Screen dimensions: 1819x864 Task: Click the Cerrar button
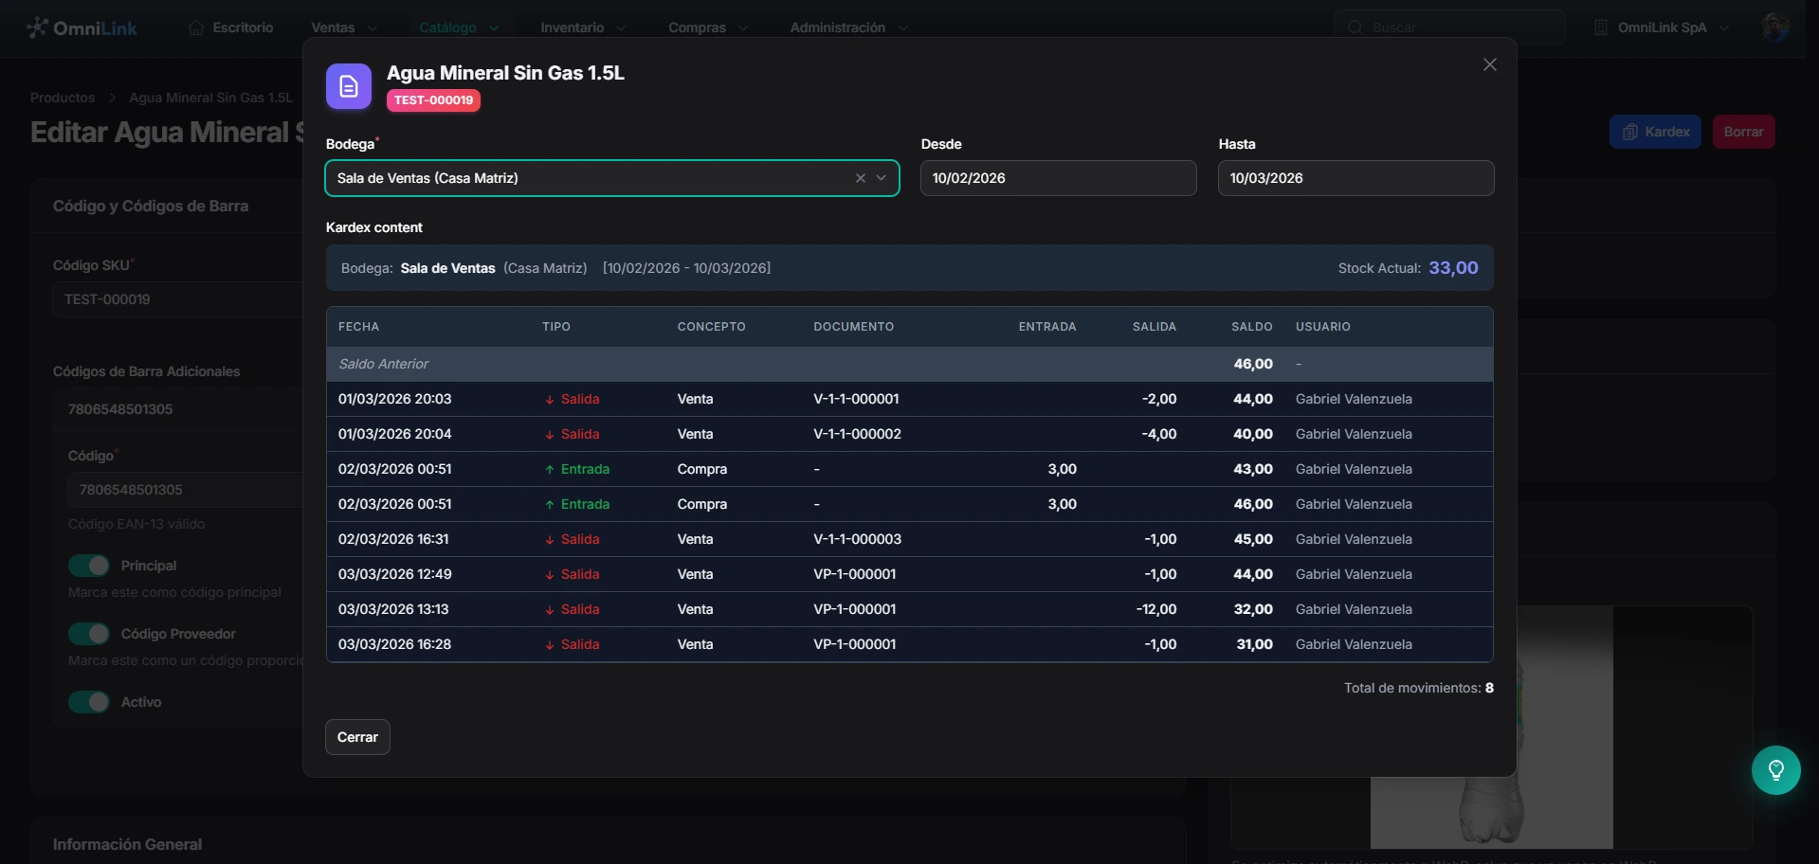[357, 737]
